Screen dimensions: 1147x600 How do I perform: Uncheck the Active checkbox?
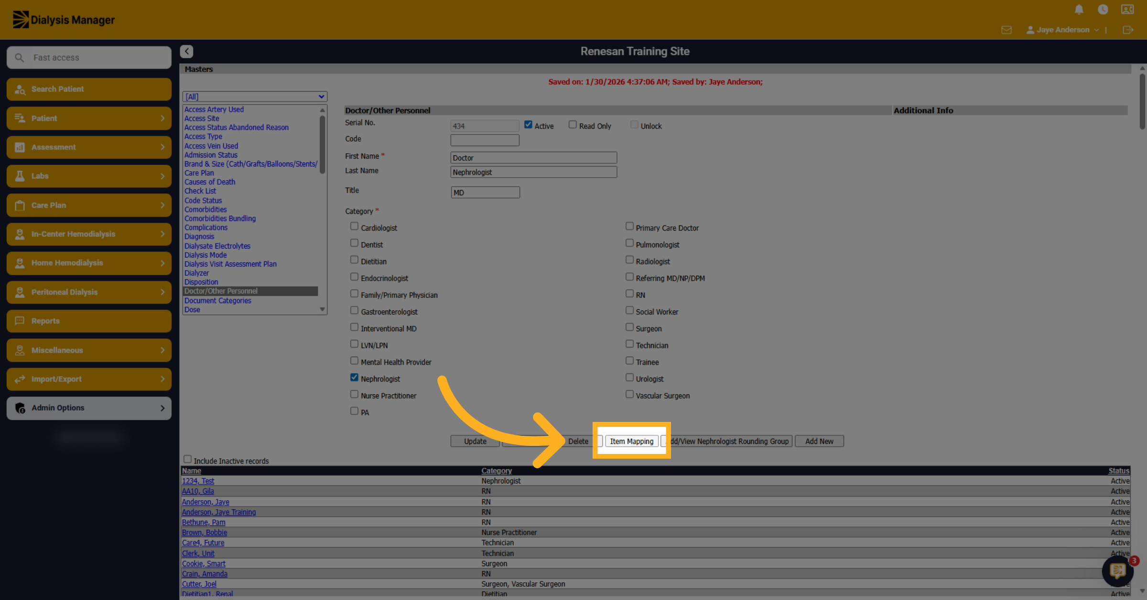[x=528, y=125]
